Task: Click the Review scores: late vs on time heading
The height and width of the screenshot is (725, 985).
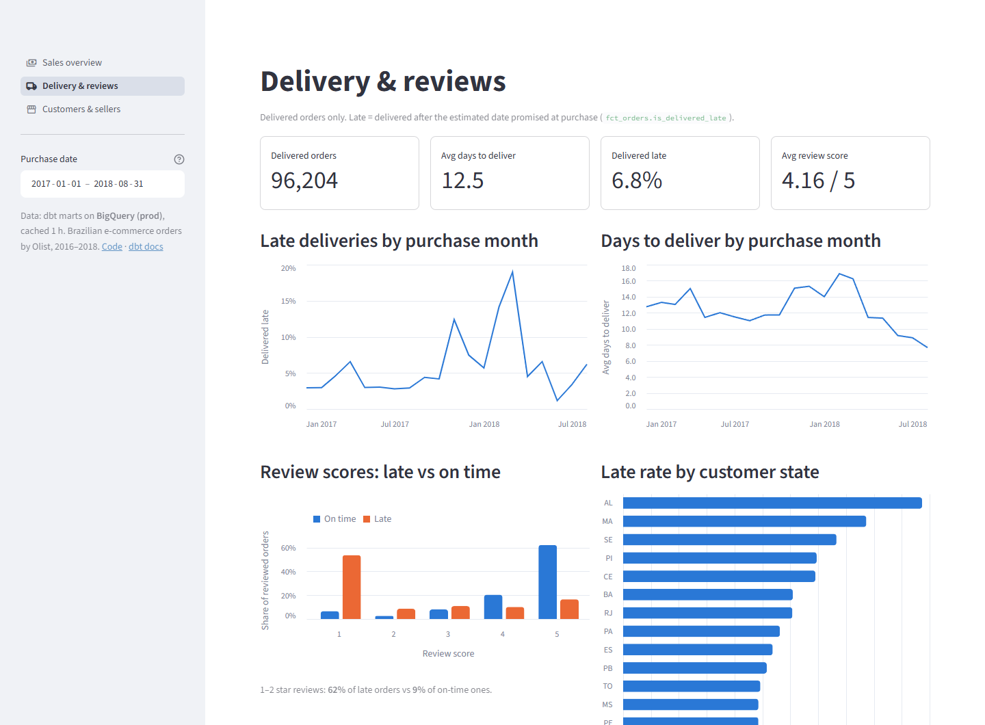Action: 380,472
